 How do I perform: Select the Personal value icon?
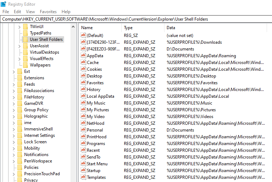pyautogui.click(x=83, y=130)
